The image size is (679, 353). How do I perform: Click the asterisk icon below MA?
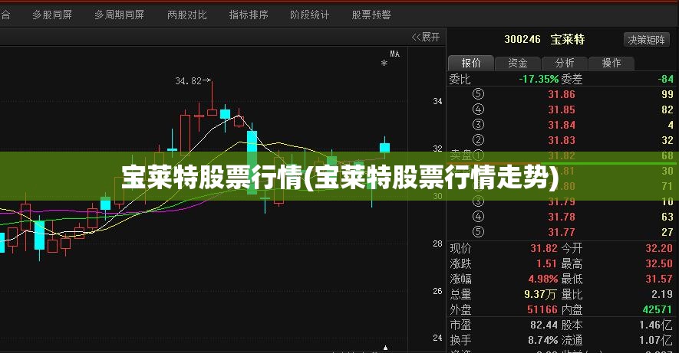tap(384, 64)
